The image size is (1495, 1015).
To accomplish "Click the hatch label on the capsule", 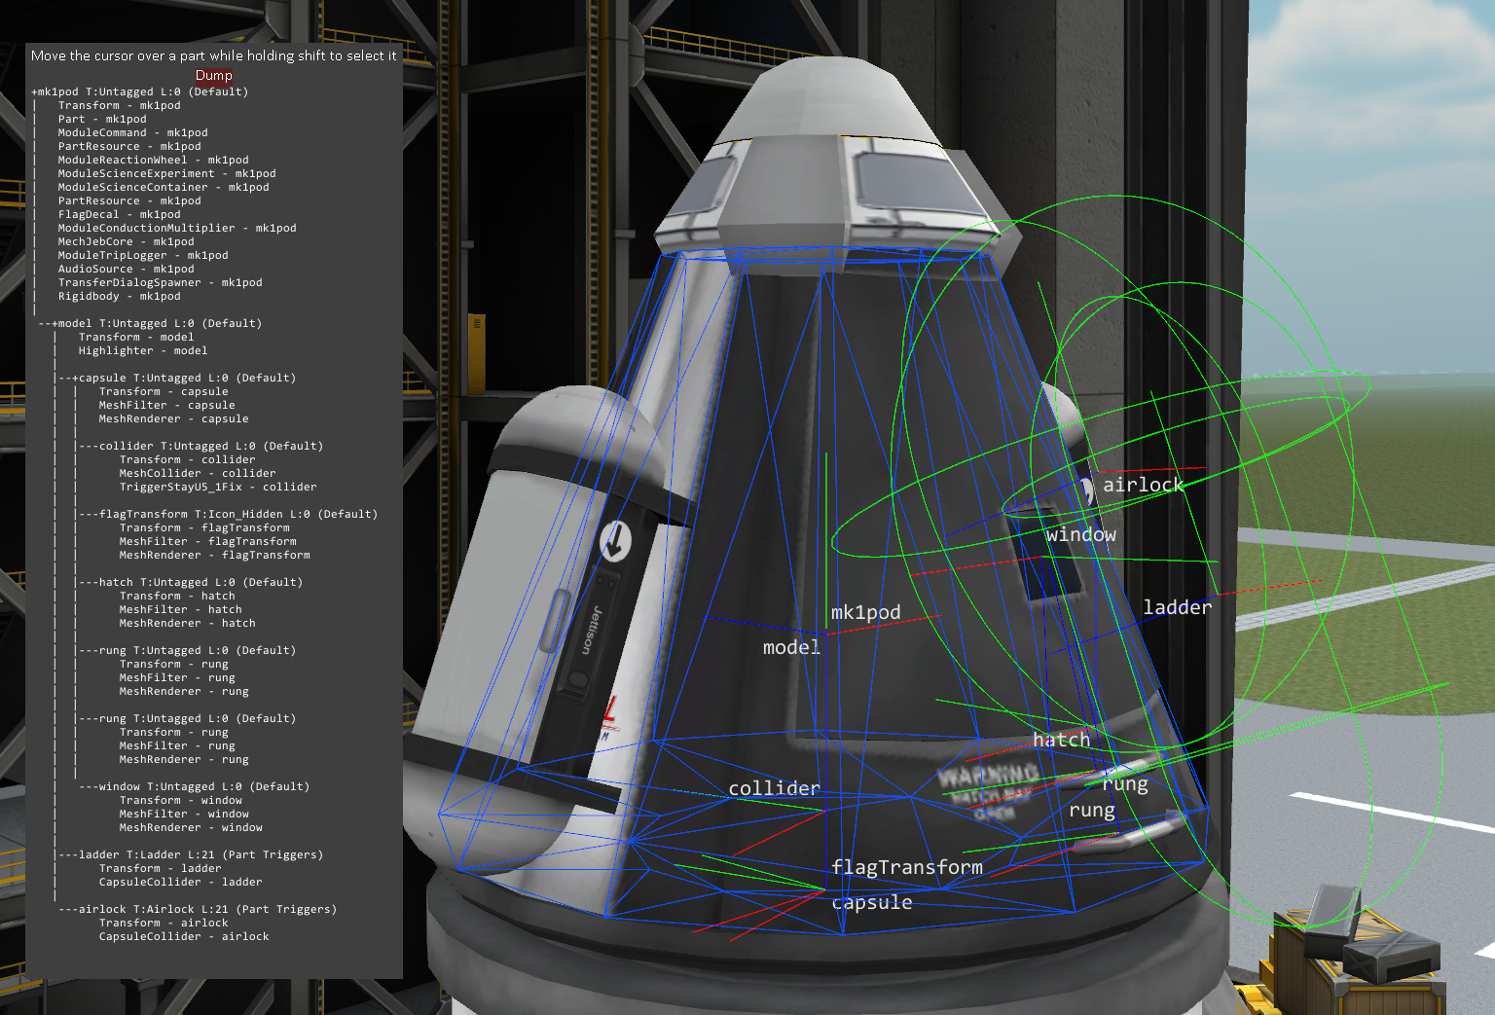I will coord(1061,740).
